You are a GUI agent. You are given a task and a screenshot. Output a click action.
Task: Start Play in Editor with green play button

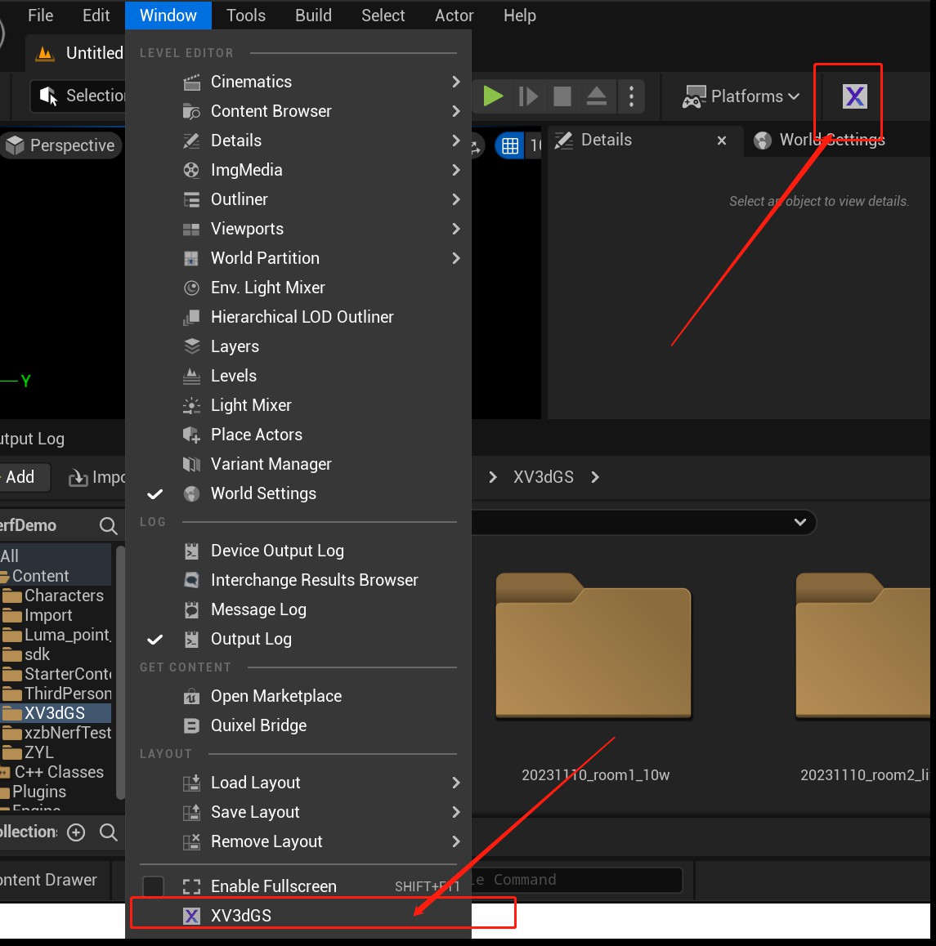point(493,96)
